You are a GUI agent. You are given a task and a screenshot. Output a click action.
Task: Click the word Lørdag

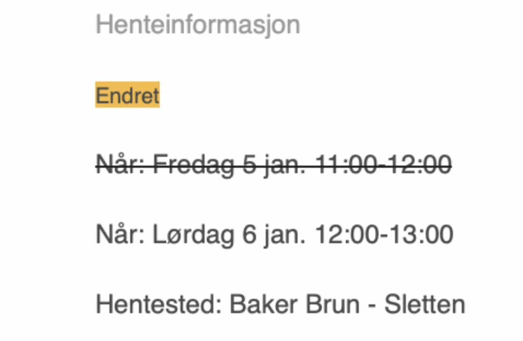(x=194, y=235)
